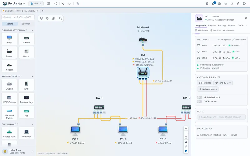Zoom in with the plus canvas control
This screenshot has width=250, height=156.
click(186, 129)
